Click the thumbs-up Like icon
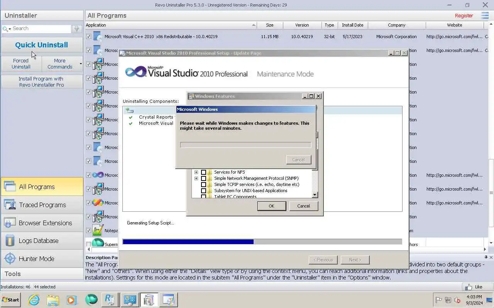 [x=469, y=287]
